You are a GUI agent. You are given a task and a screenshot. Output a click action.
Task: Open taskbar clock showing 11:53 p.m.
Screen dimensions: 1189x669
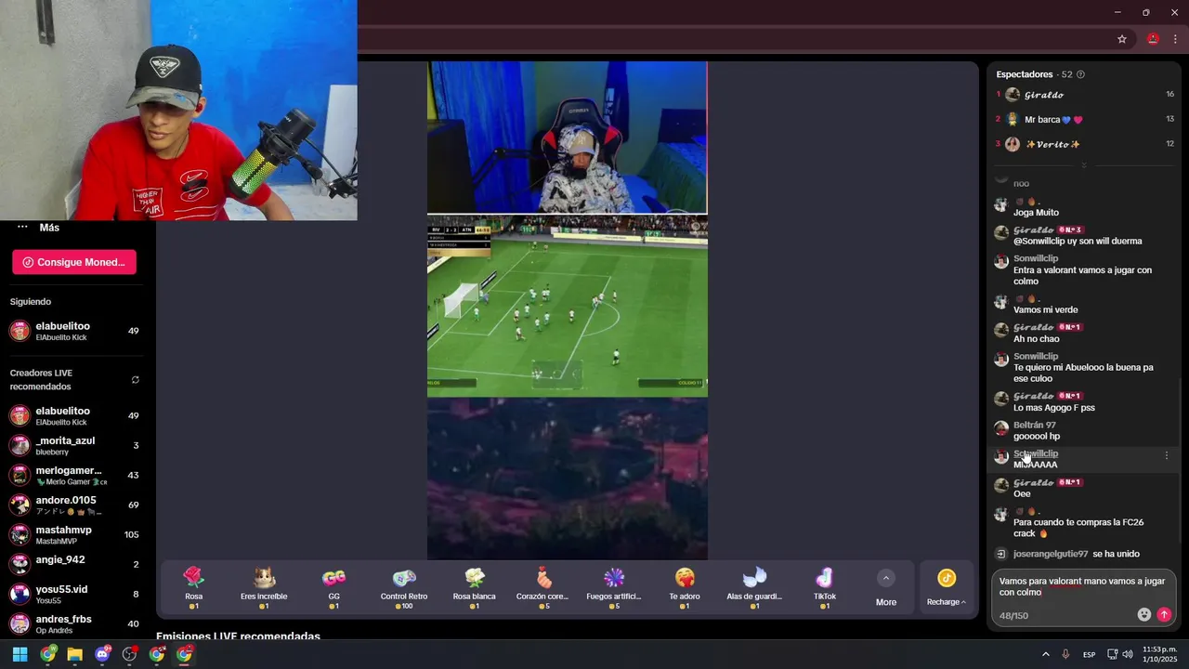pyautogui.click(x=1160, y=654)
